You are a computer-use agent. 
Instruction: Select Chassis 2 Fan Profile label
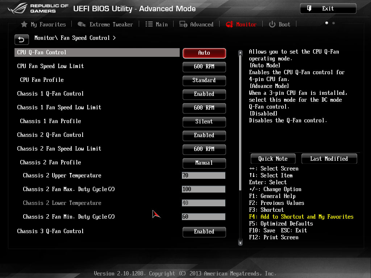pos(51,162)
